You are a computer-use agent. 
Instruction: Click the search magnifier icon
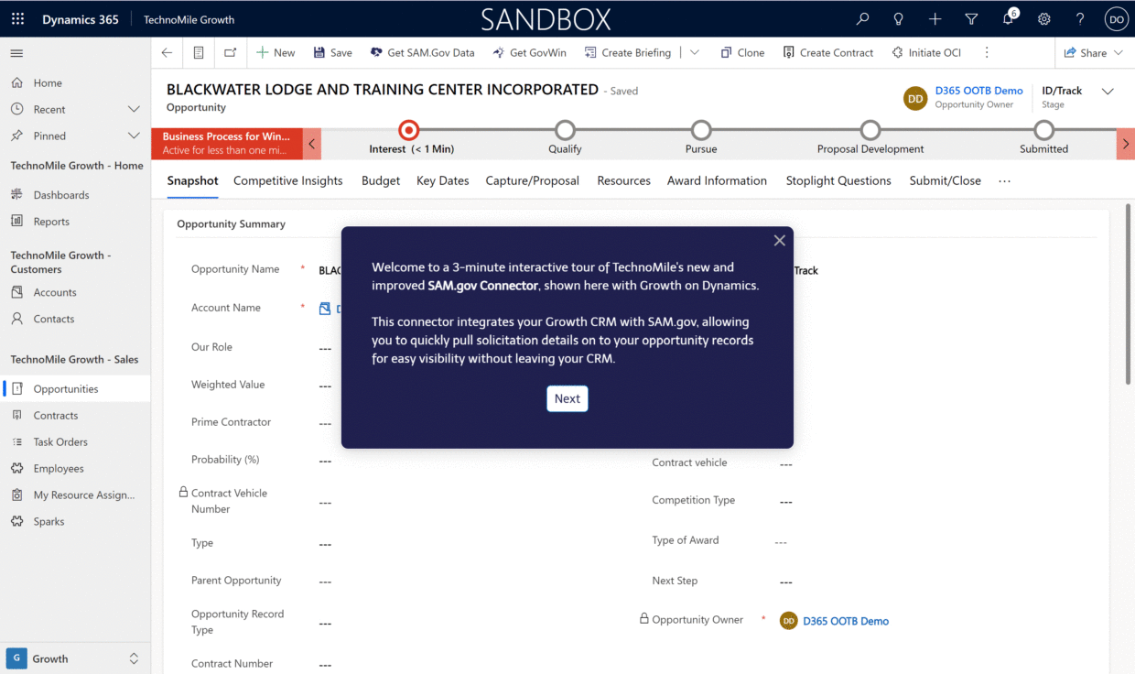pos(862,19)
